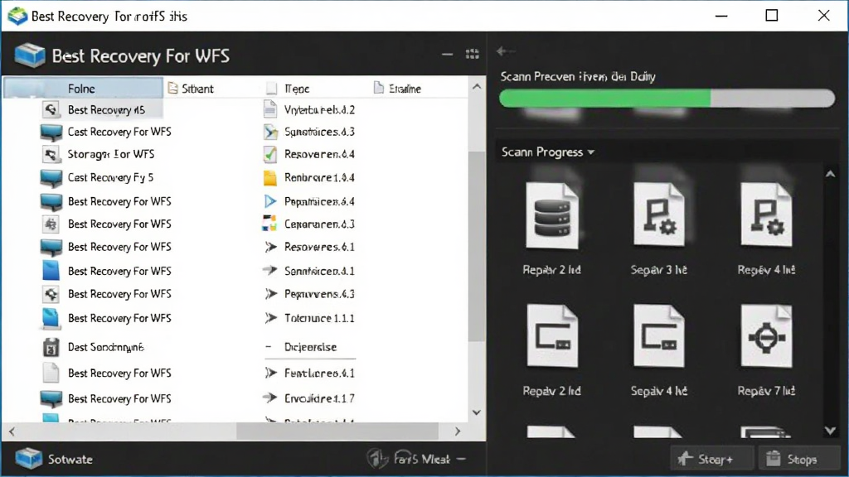The image size is (849, 477).
Task: Click the file list scroll down arrow
Action: 477,412
